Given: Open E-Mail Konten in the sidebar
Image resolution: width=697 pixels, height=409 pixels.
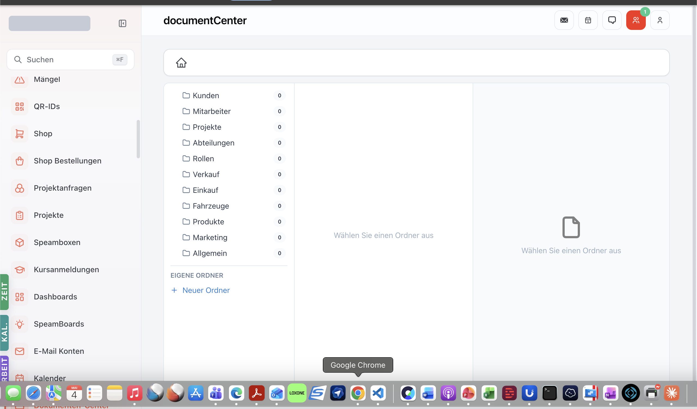Looking at the screenshot, I should [71, 351].
